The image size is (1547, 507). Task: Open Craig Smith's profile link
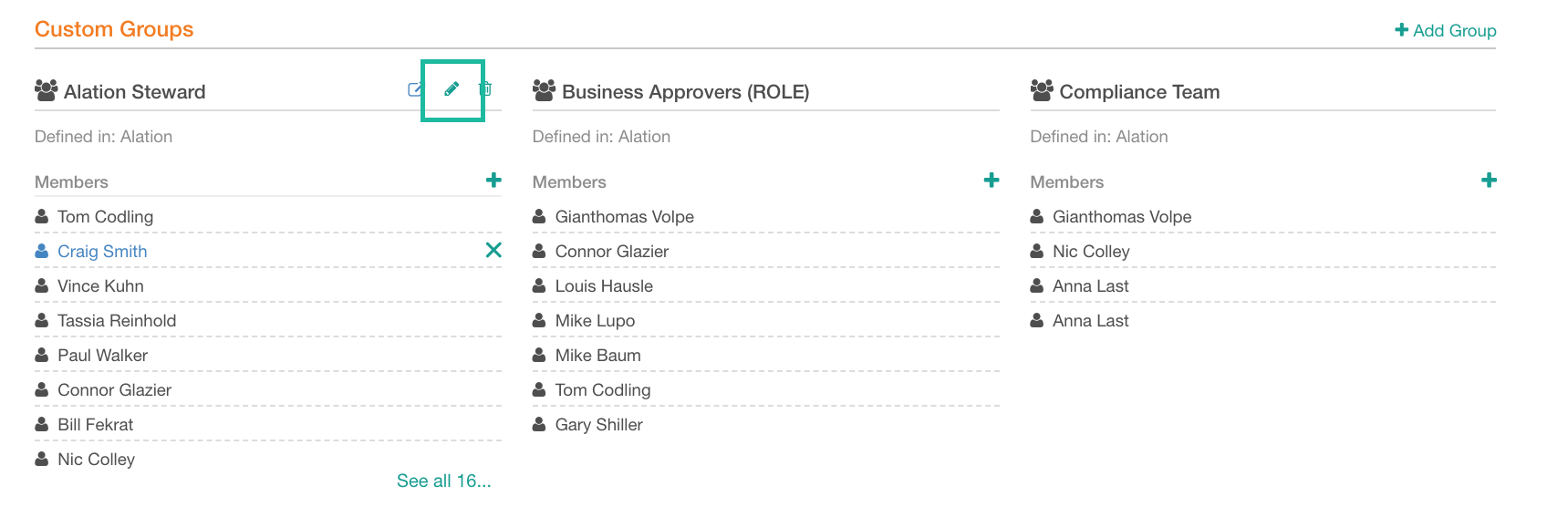[x=102, y=252]
